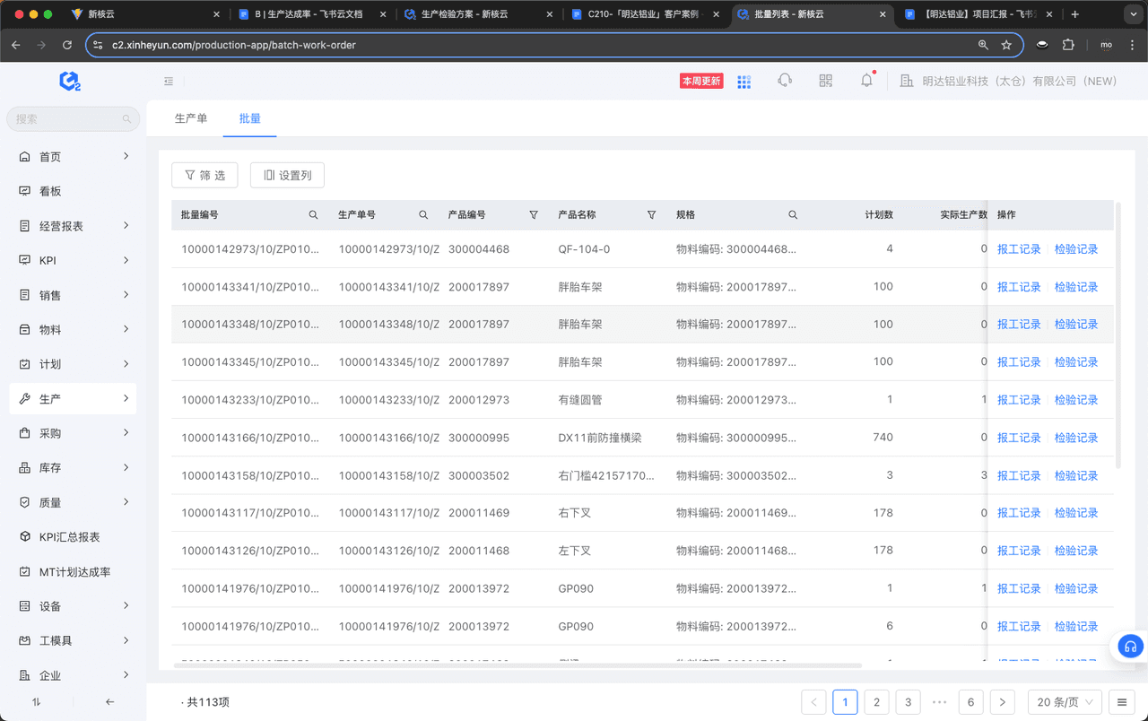Open 报工记录 for QF-104-0 row
The width and height of the screenshot is (1148, 721).
click(1019, 249)
